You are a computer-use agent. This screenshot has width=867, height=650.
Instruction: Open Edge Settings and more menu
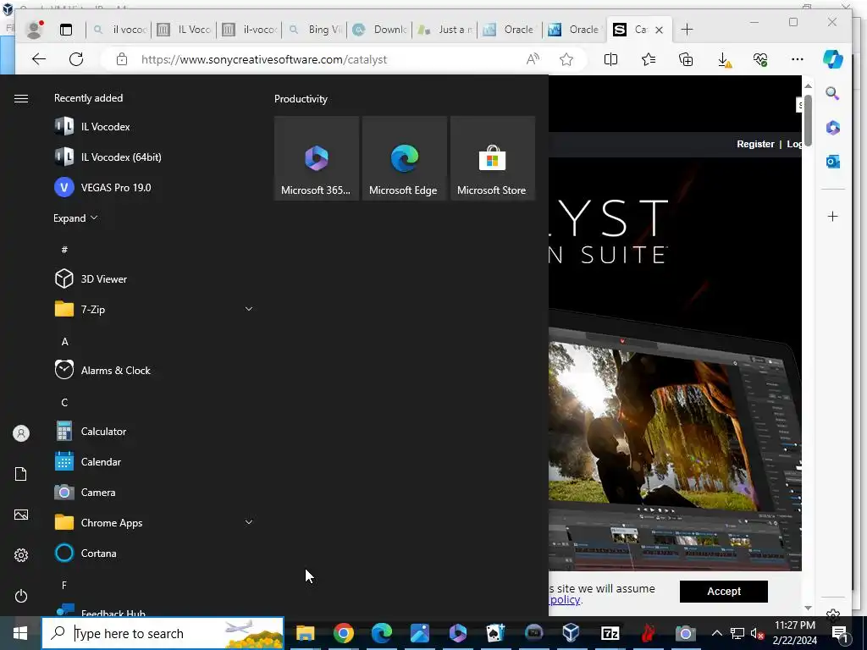798,59
